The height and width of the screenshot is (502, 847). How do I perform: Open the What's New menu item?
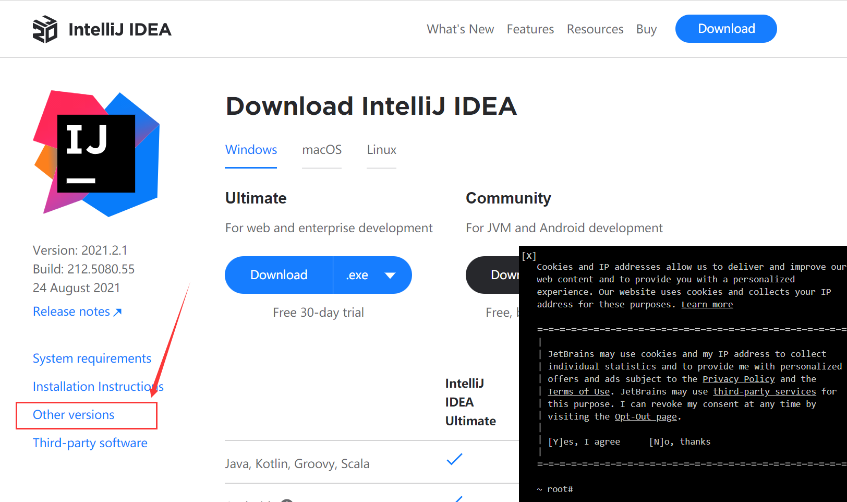pyautogui.click(x=460, y=29)
